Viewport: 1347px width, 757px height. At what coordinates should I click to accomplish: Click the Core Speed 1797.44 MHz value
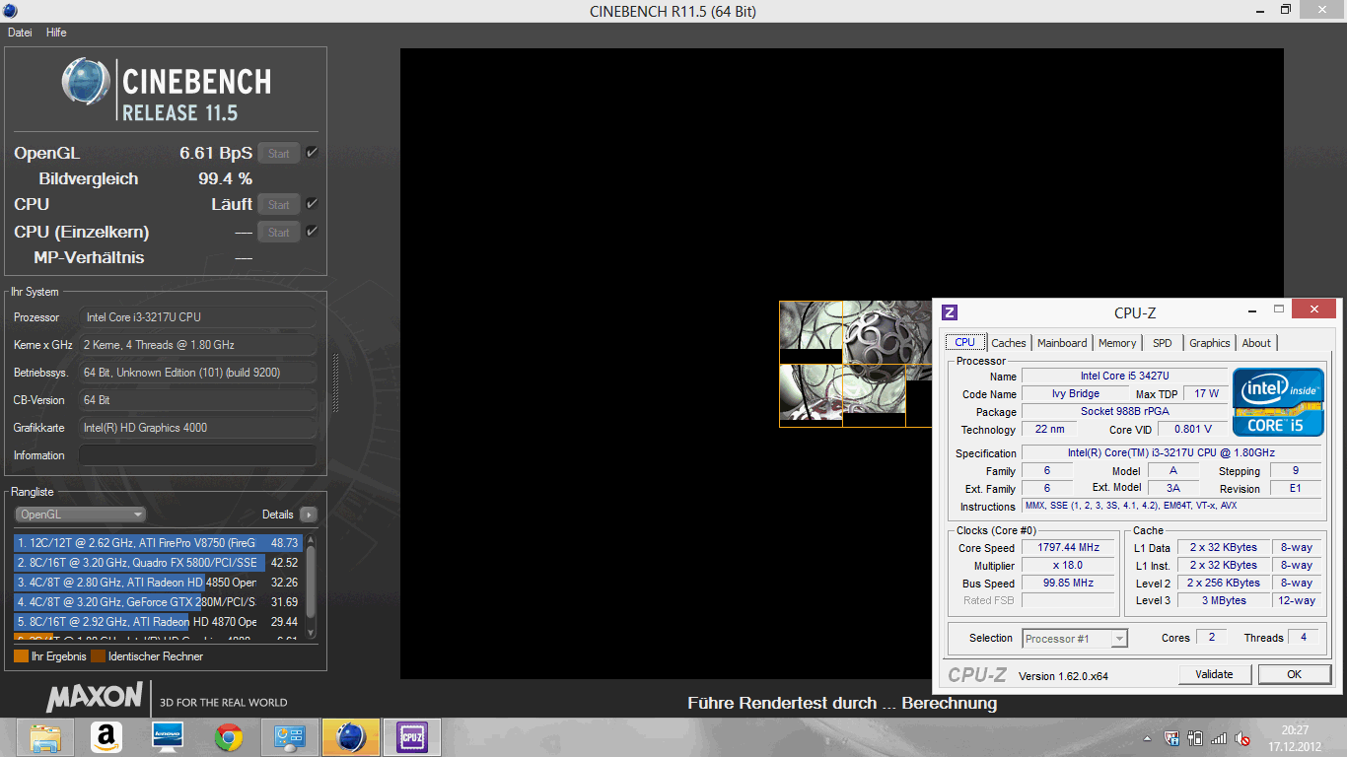(1067, 548)
